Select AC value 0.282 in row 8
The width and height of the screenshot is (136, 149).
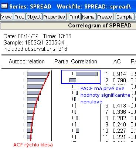coord(119,118)
